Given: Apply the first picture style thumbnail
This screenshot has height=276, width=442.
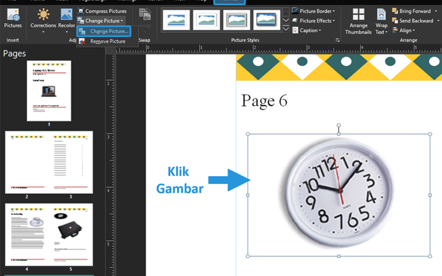Looking at the screenshot, I should pos(176,20).
